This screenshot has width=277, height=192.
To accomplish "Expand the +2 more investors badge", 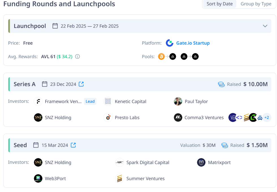I will [x=267, y=117].
